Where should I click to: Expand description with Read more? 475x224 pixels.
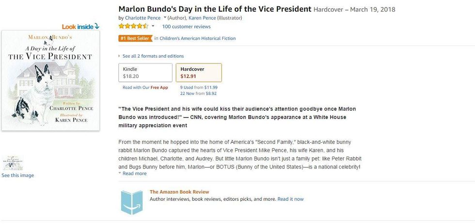[134, 173]
